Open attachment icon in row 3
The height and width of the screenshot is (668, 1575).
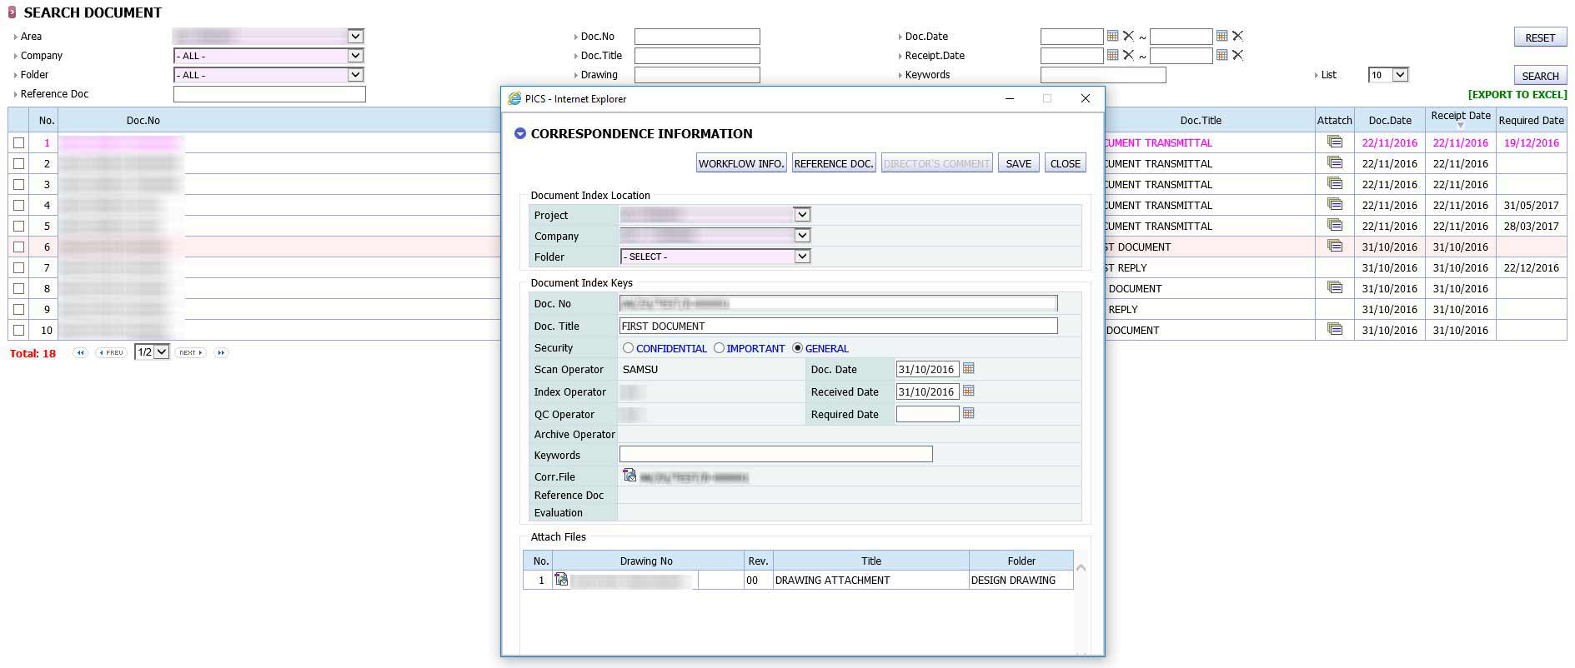point(1335,183)
